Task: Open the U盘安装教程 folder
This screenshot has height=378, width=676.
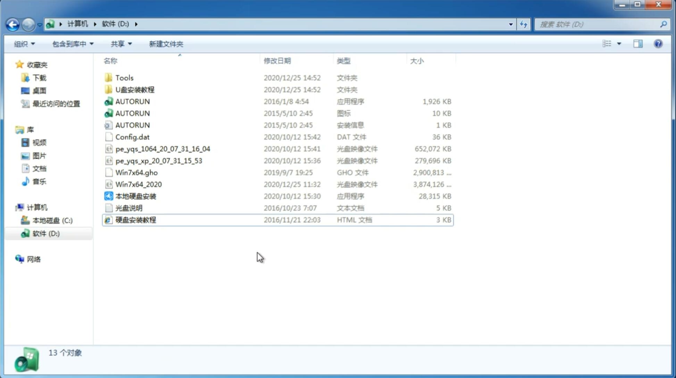Action: pyautogui.click(x=135, y=89)
